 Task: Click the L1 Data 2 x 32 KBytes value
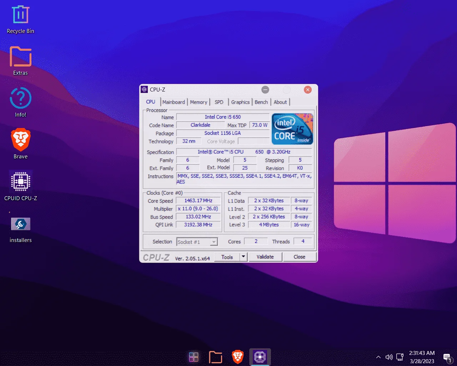(x=269, y=201)
